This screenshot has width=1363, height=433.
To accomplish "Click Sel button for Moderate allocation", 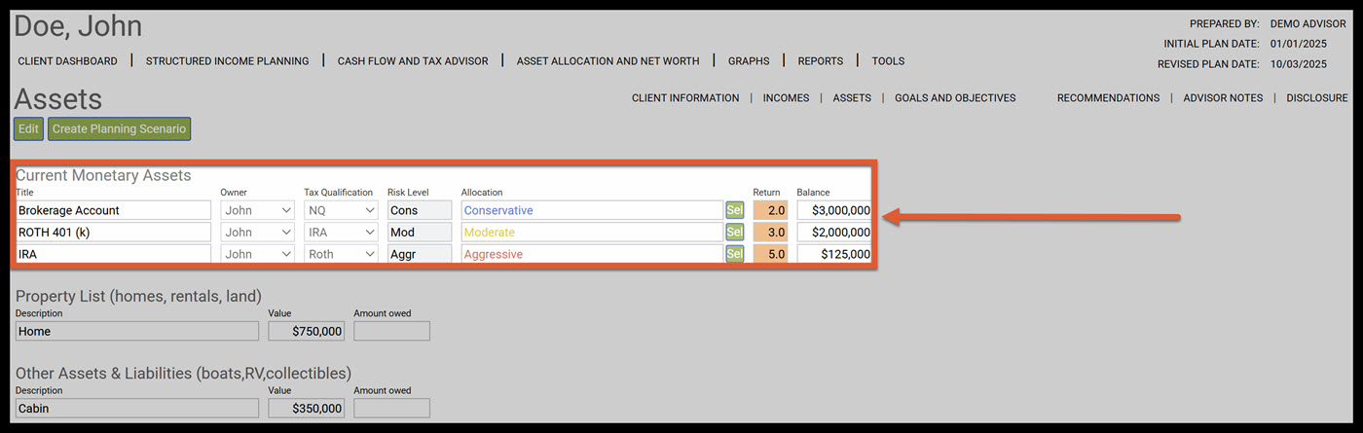I will point(735,232).
